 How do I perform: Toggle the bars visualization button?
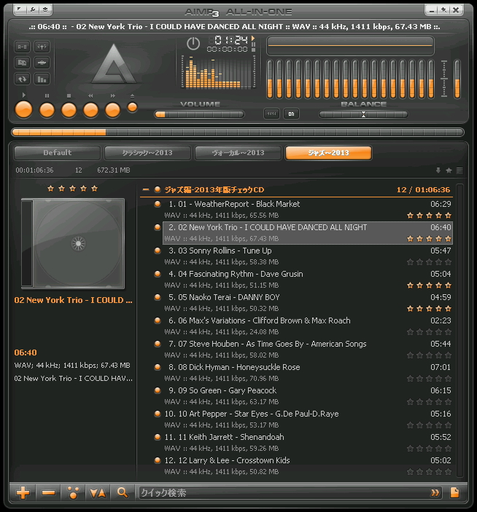pyautogui.click(x=42, y=79)
